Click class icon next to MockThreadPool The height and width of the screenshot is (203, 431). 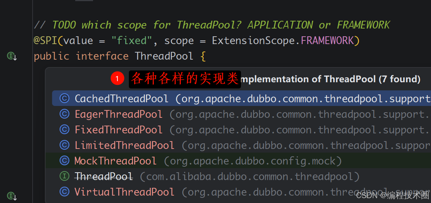(x=64, y=161)
